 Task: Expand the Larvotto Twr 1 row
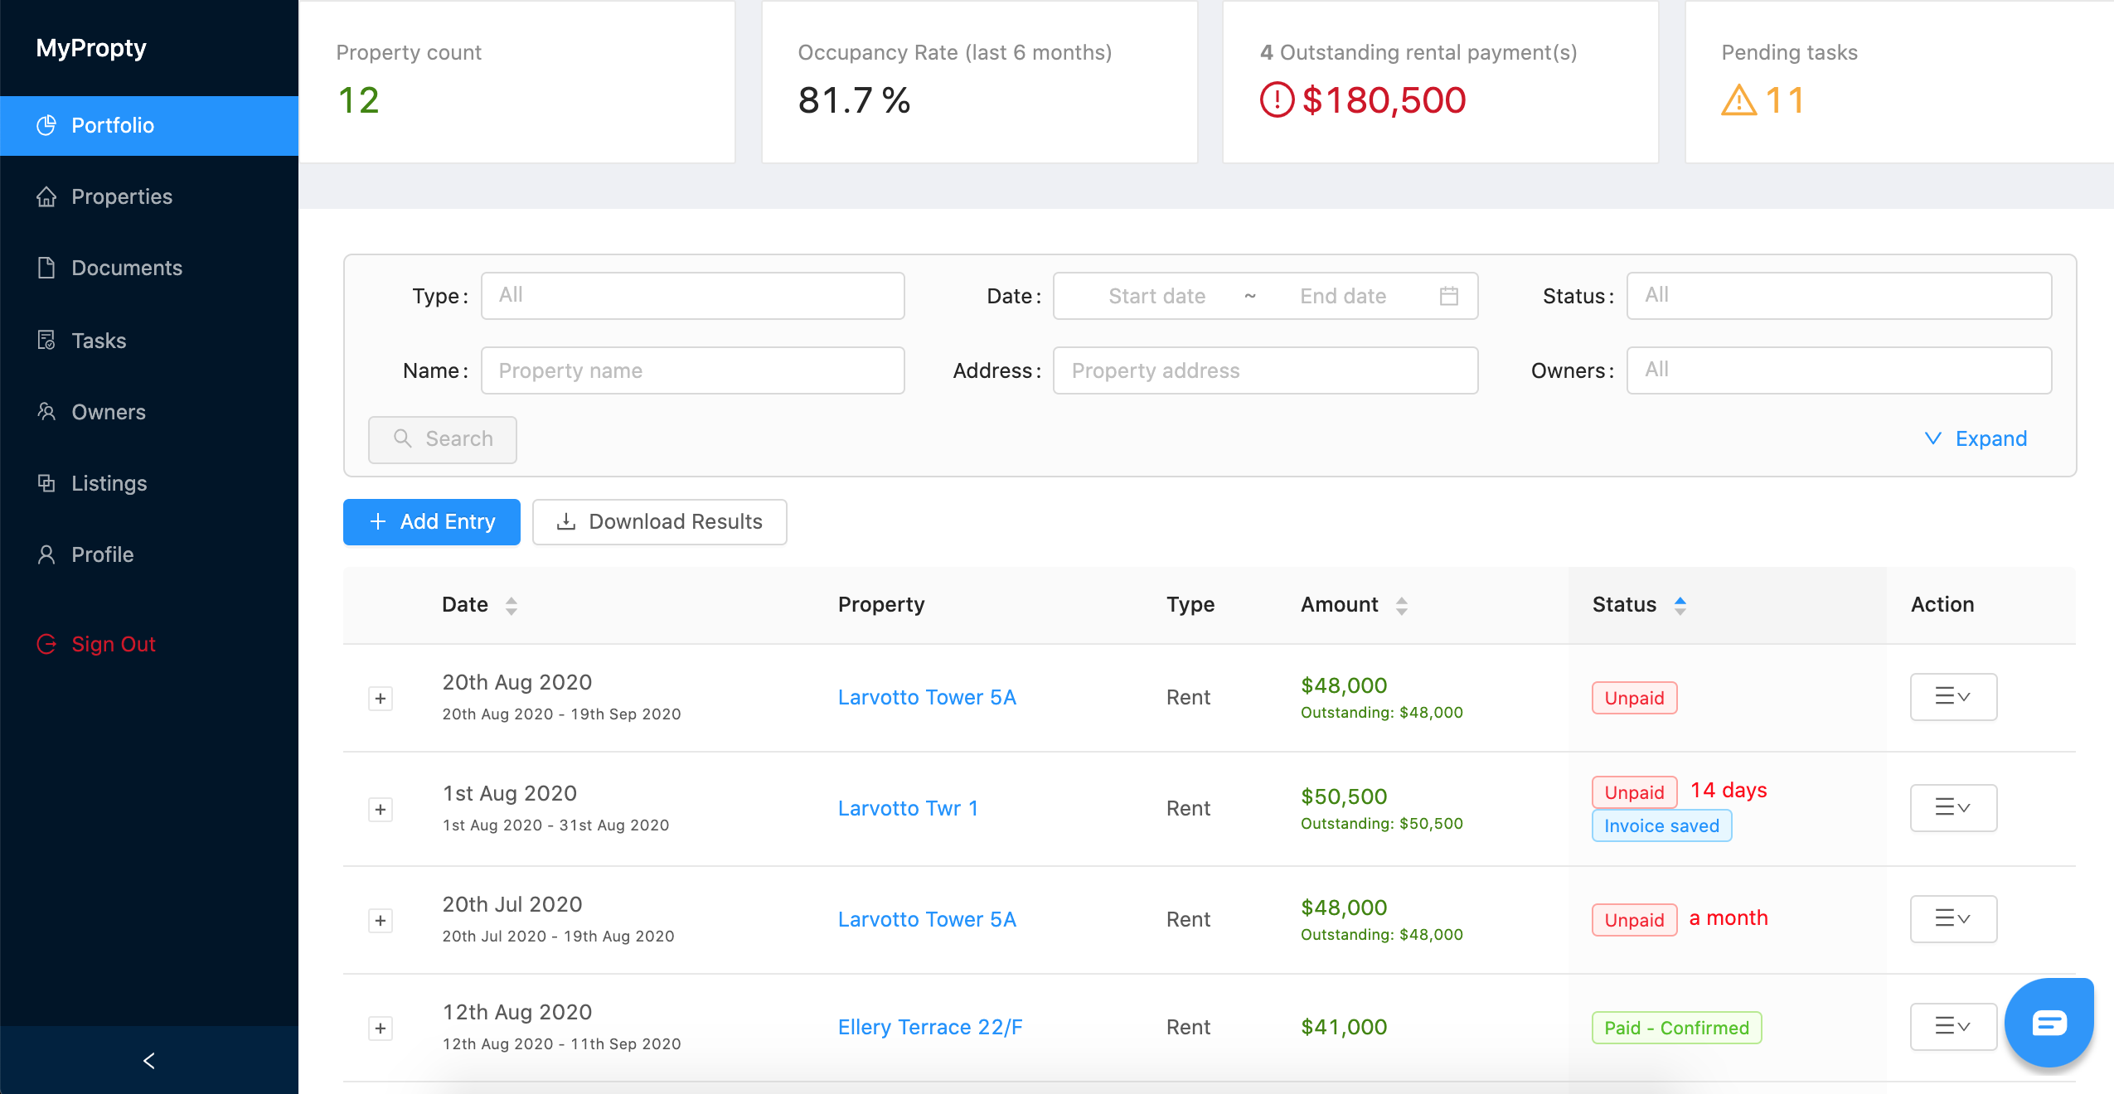point(381,810)
